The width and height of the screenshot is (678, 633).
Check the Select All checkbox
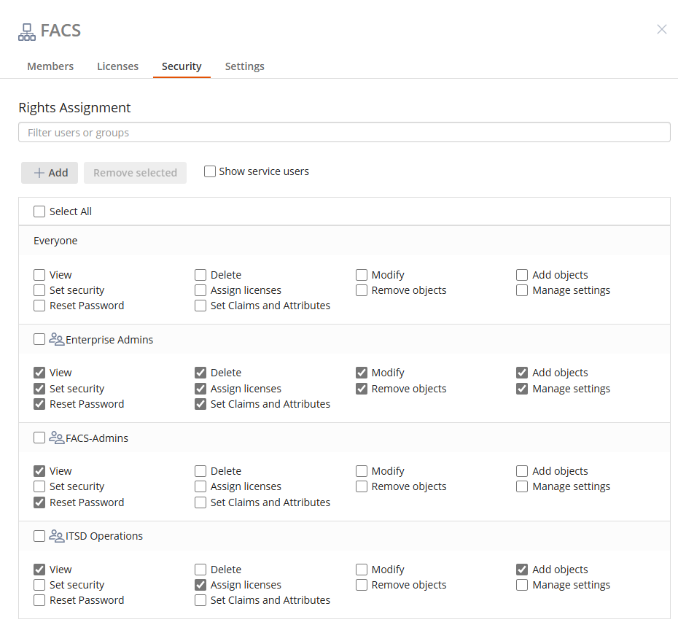pos(39,211)
